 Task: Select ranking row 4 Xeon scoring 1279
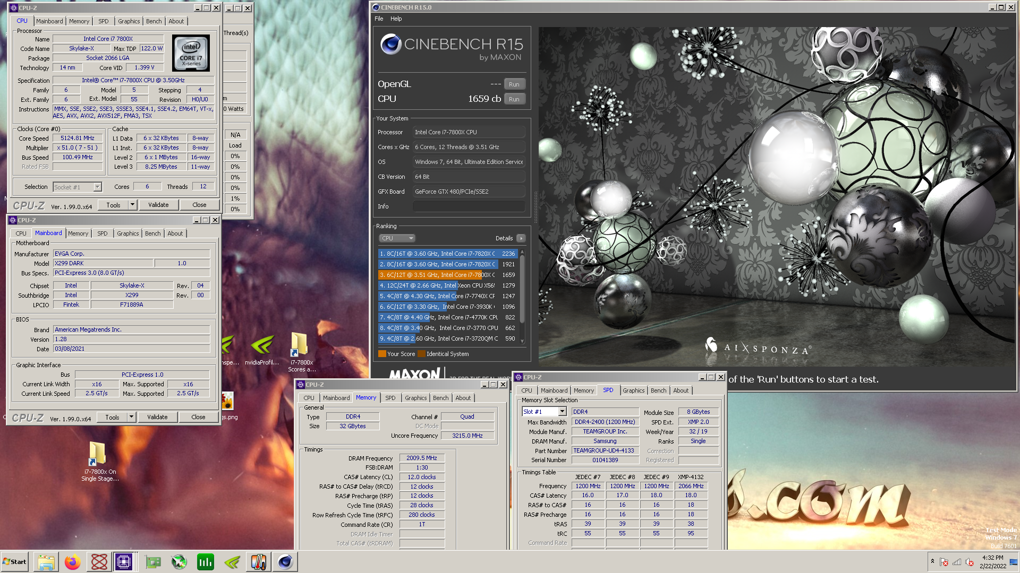point(448,285)
